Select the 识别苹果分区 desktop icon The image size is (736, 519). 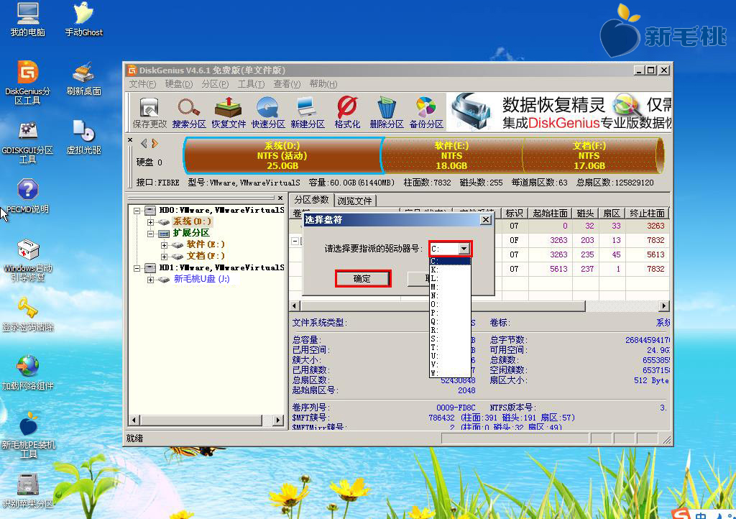pyautogui.click(x=28, y=491)
